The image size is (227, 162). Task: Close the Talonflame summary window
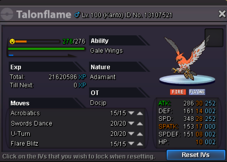point(222,14)
